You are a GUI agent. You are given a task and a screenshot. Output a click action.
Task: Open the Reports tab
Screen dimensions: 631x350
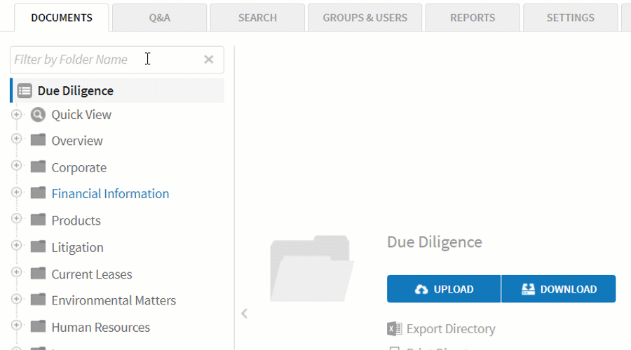[x=472, y=17]
